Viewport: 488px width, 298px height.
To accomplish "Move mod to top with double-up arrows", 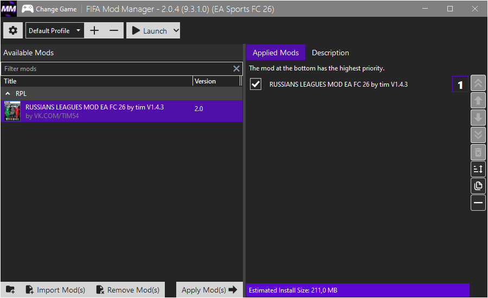I will click(x=478, y=83).
